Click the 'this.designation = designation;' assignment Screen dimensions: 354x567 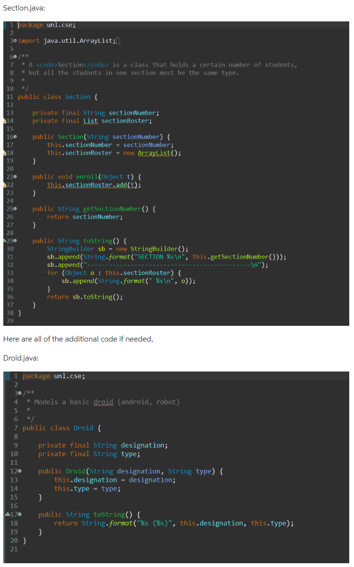(115, 480)
